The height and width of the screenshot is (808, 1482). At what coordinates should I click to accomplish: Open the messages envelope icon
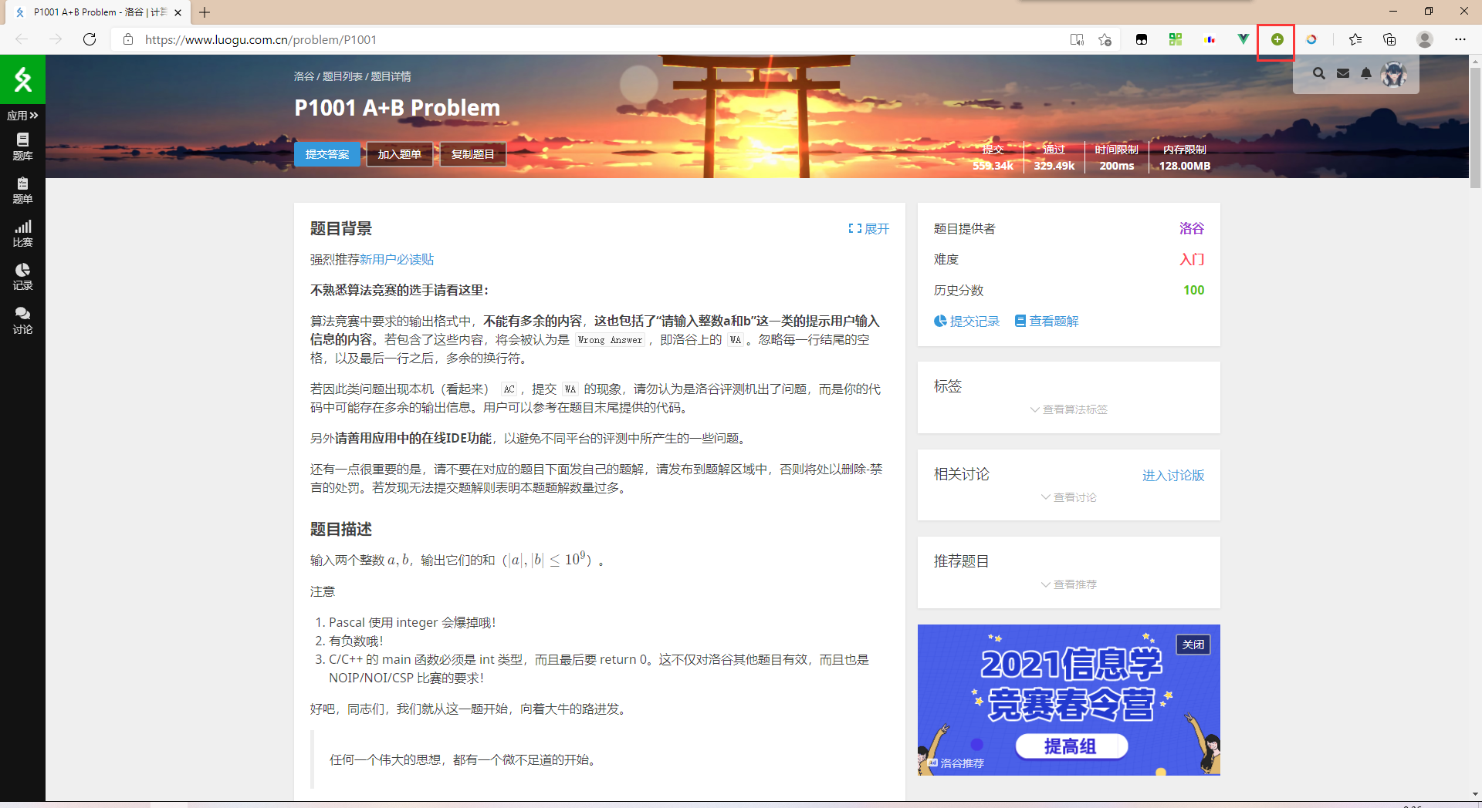click(1343, 73)
